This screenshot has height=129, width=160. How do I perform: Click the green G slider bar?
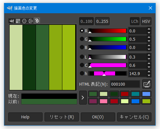108,39
